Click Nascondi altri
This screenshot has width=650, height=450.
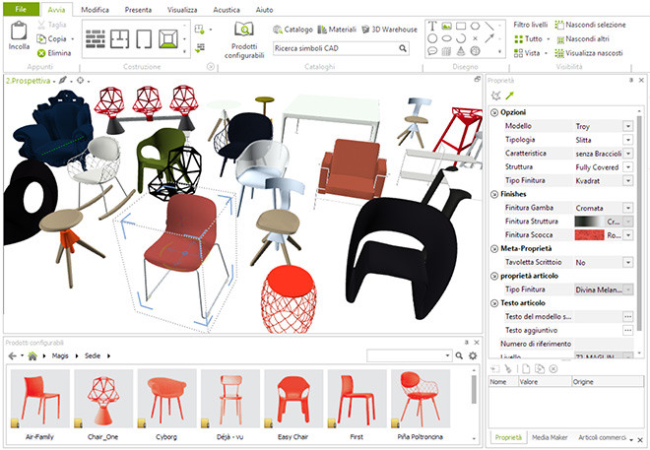pyautogui.click(x=582, y=39)
